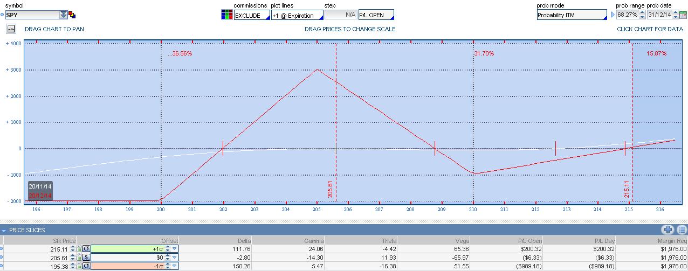
Task: Click the blue dot left of SPY symbol
Action: coord(2,15)
